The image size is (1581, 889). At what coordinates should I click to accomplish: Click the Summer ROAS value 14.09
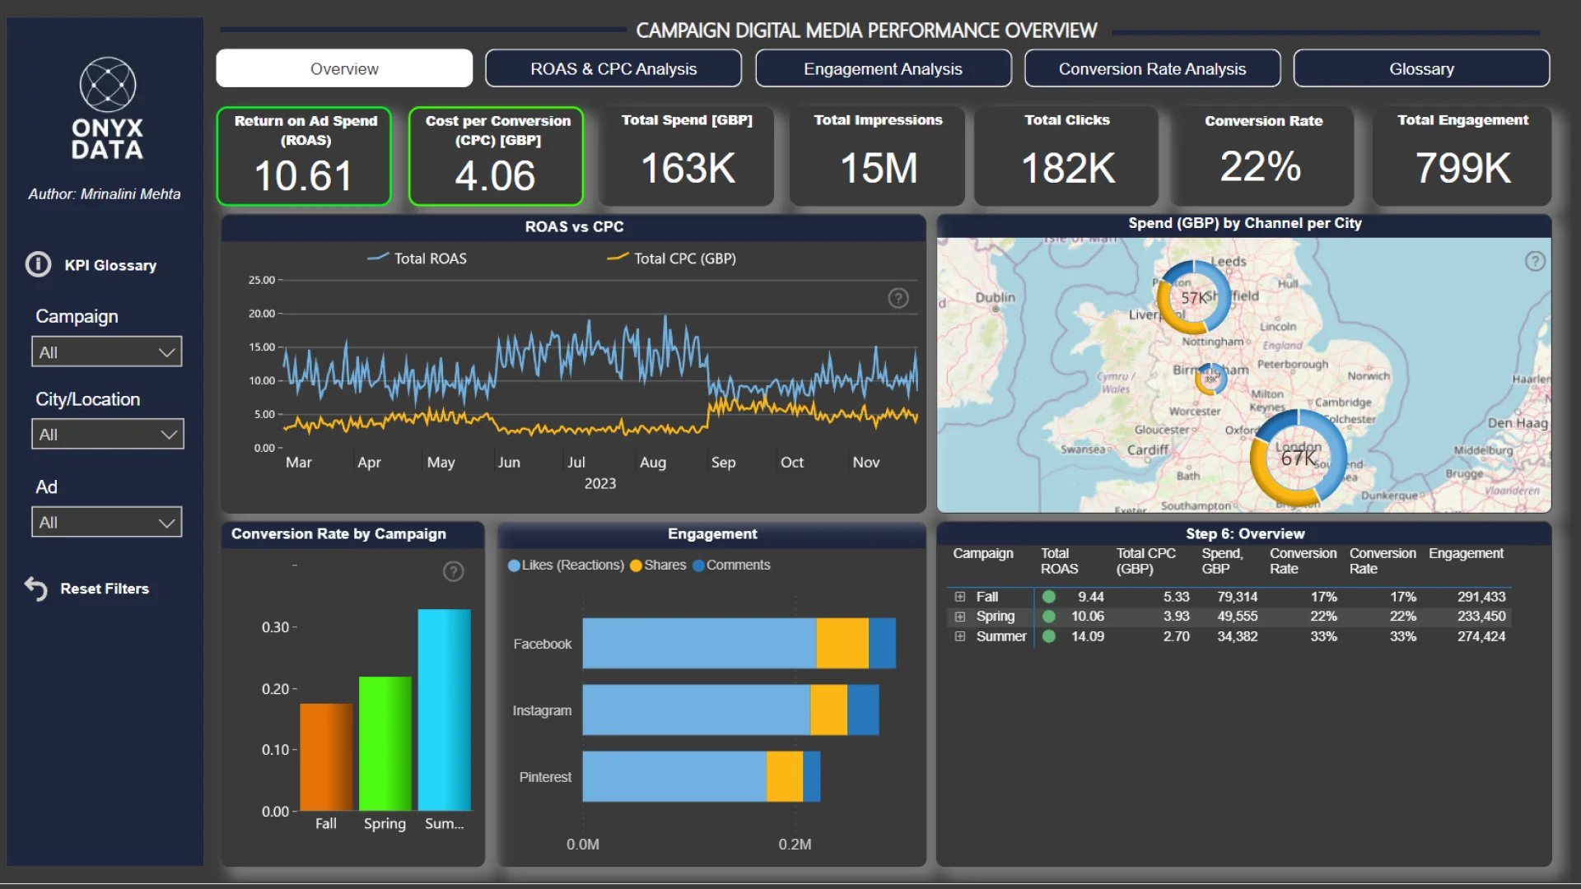1088,636
